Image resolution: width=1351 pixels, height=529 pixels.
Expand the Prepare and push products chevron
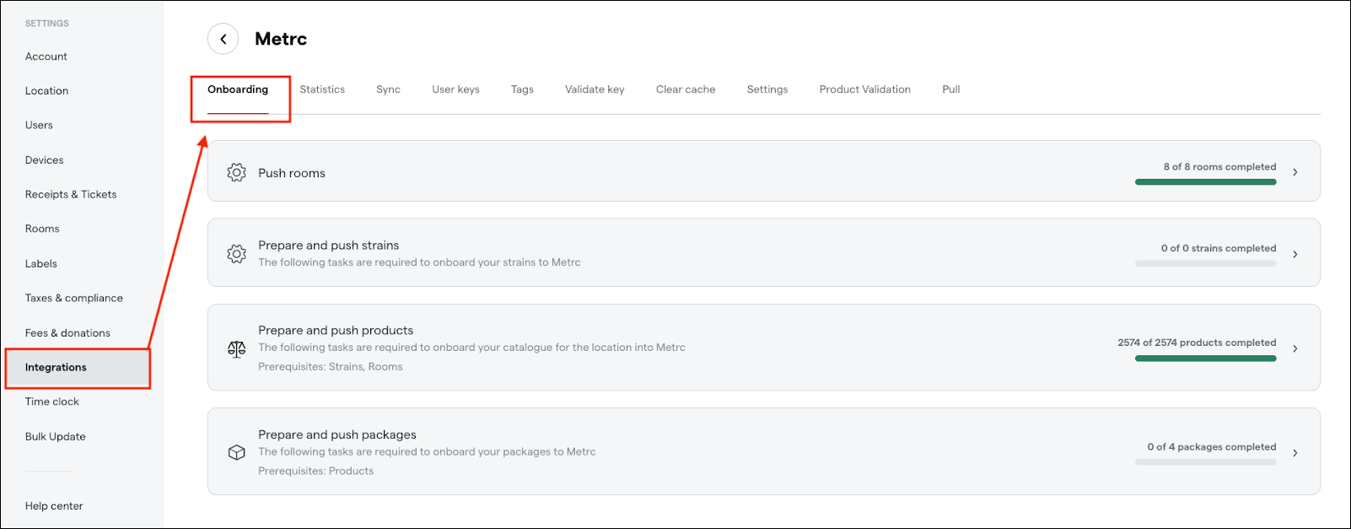[1295, 348]
